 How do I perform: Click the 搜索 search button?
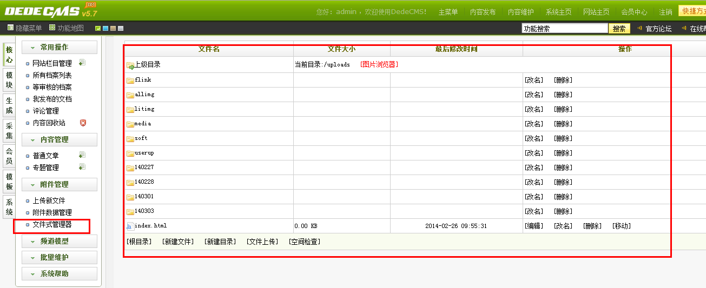pos(619,29)
